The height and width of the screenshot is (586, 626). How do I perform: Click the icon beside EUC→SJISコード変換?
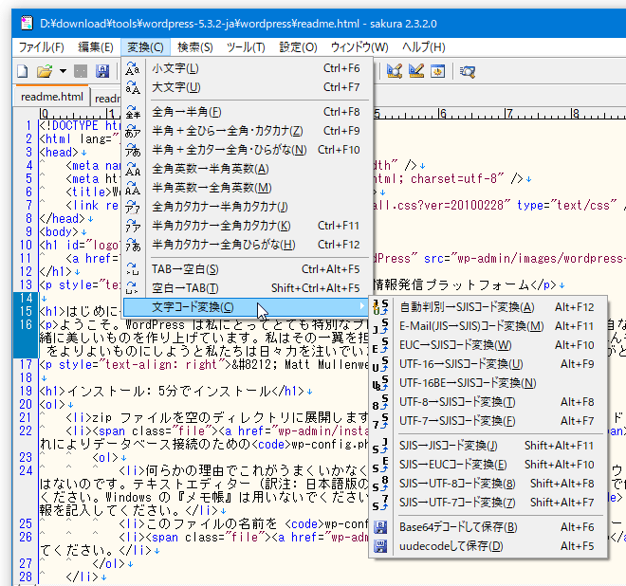(380, 345)
